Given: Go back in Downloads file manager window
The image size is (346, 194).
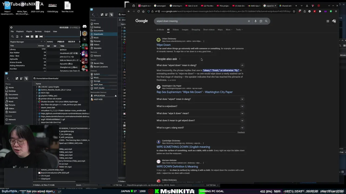Looking at the screenshot, I should (x=8, y=78).
